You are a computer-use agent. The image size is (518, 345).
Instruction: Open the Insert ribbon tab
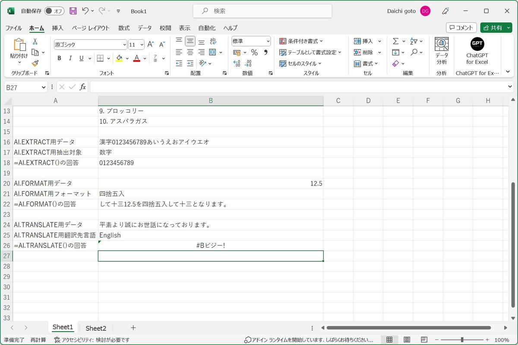pos(57,28)
